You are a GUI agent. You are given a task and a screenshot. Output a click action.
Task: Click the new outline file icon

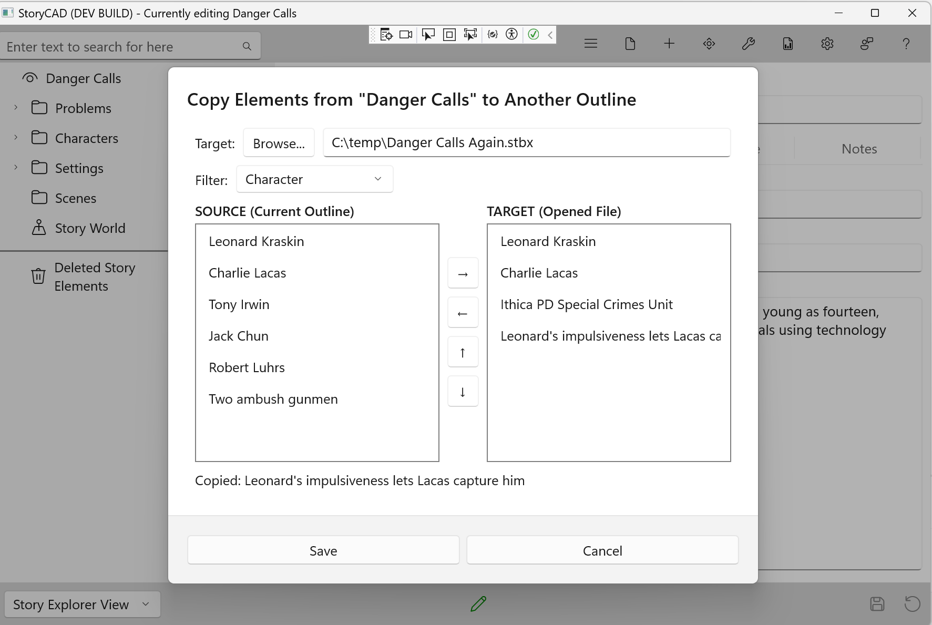coord(630,43)
